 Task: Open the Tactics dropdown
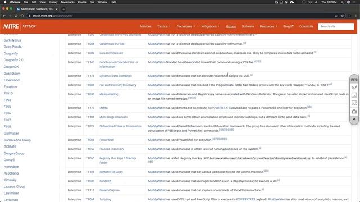click(164, 26)
